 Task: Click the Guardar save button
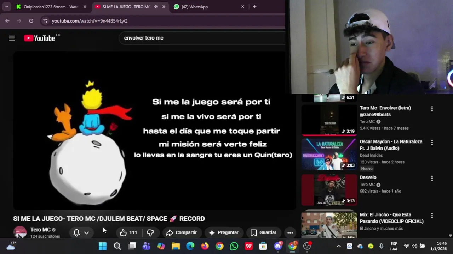pos(263,232)
